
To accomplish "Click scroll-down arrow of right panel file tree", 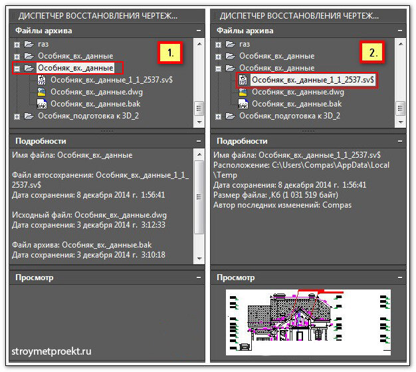I will click(x=401, y=122).
